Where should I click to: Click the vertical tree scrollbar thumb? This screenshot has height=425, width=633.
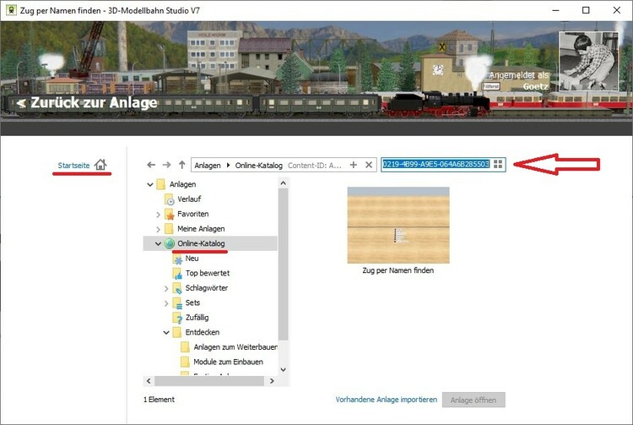[x=284, y=264]
